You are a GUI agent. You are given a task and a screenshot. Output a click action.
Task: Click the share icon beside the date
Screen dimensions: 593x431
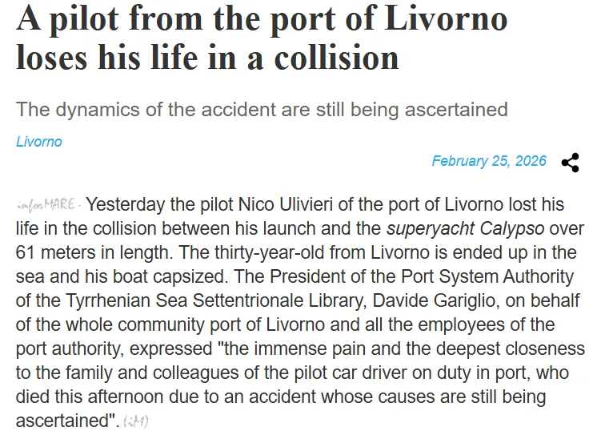pos(570,162)
